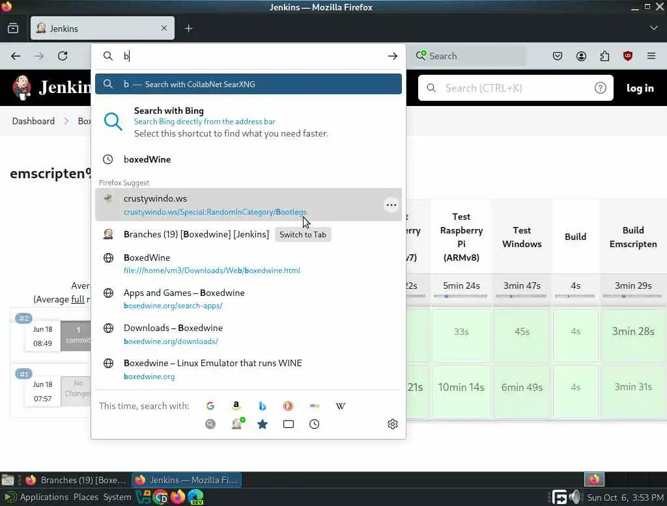Search bookmarks with the star icon
667x506 pixels.
pos(263,424)
